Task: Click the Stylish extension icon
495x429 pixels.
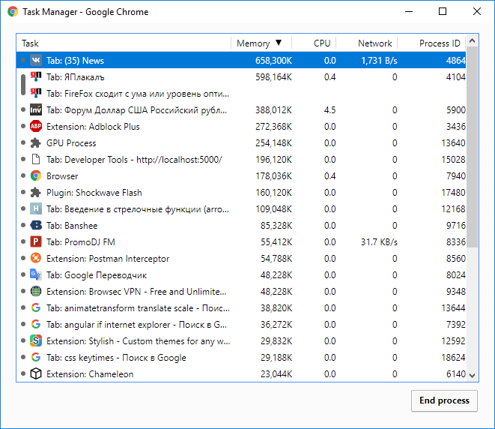Action: 36,340
